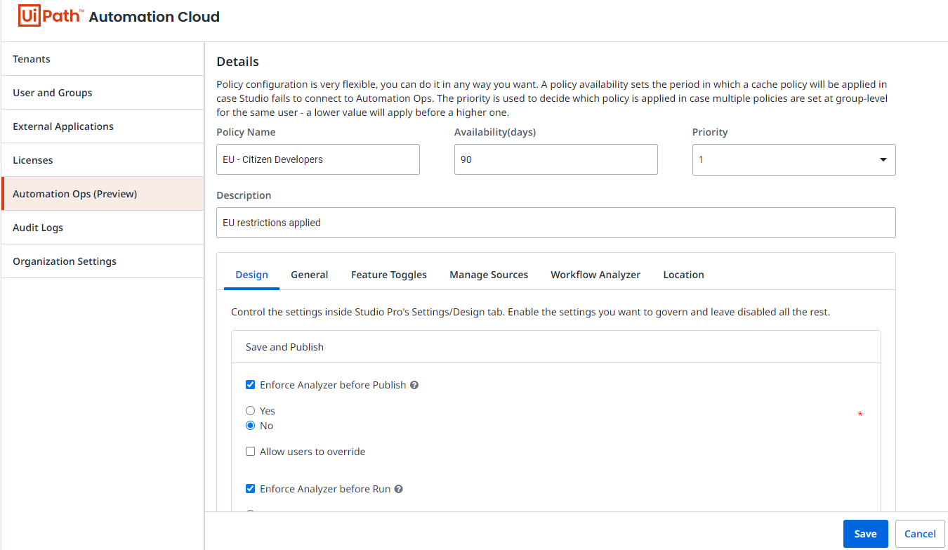Open Audit Logs section

pos(103,228)
